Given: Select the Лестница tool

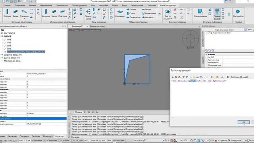Looking at the screenshot, I should (x=148, y=17).
